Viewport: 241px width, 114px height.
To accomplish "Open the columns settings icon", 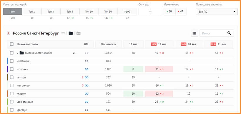I will 195,33.
